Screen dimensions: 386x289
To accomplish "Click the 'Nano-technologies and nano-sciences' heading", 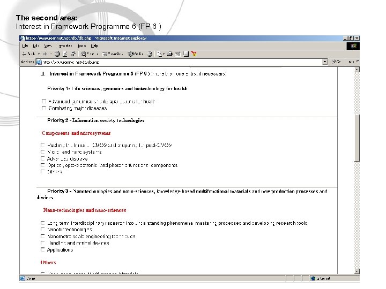I will (85, 210).
